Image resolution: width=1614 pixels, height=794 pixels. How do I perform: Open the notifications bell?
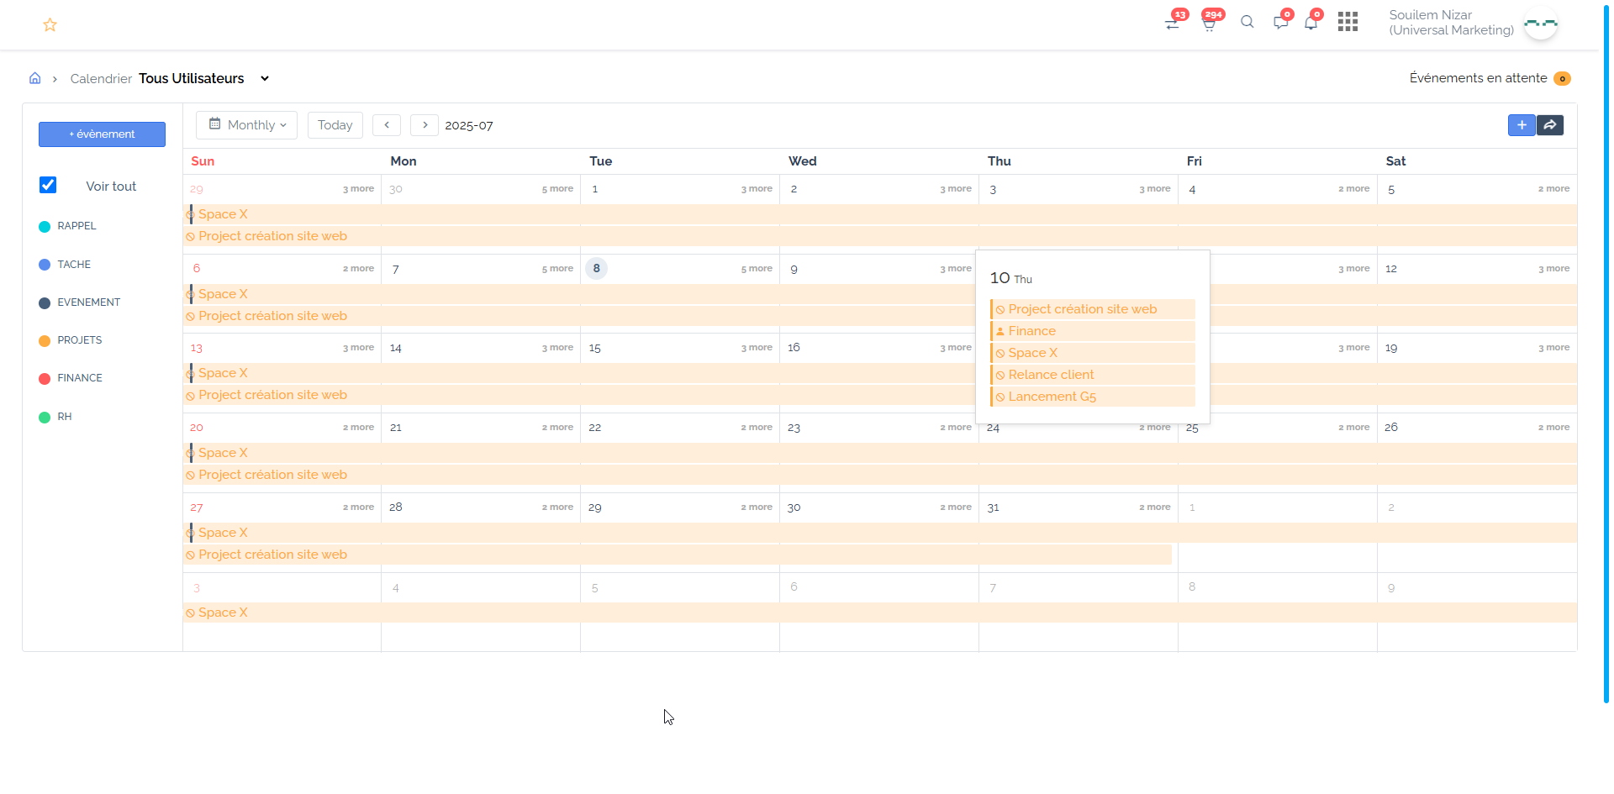tap(1311, 23)
